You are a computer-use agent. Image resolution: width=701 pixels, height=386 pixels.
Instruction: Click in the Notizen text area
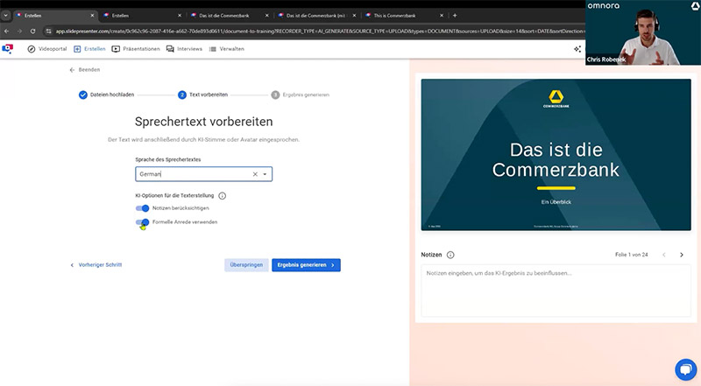click(x=556, y=291)
